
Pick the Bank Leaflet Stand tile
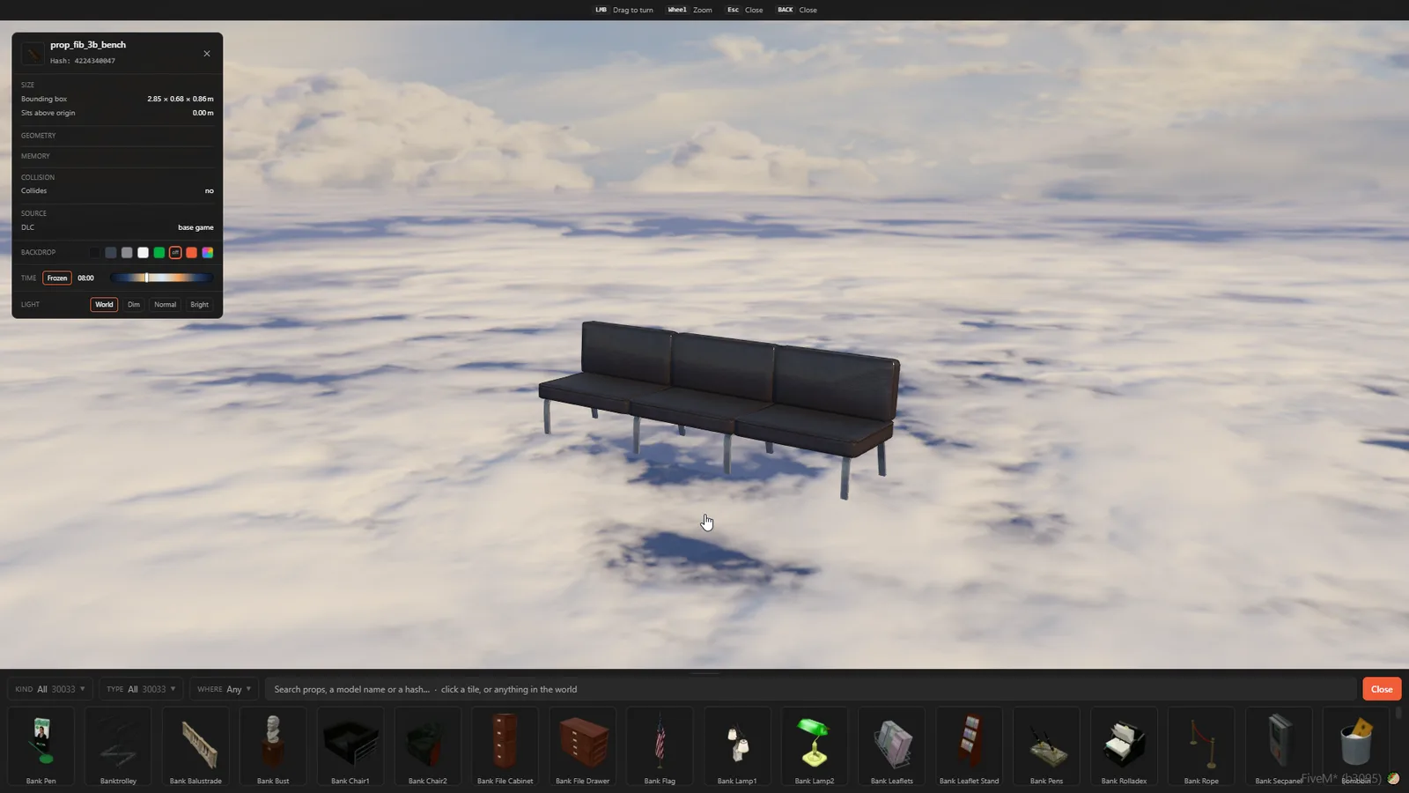coord(970,746)
